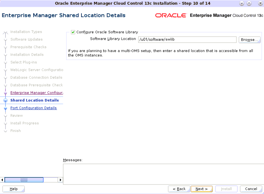Open the Port Configuration Details link

pyautogui.click(x=33, y=108)
